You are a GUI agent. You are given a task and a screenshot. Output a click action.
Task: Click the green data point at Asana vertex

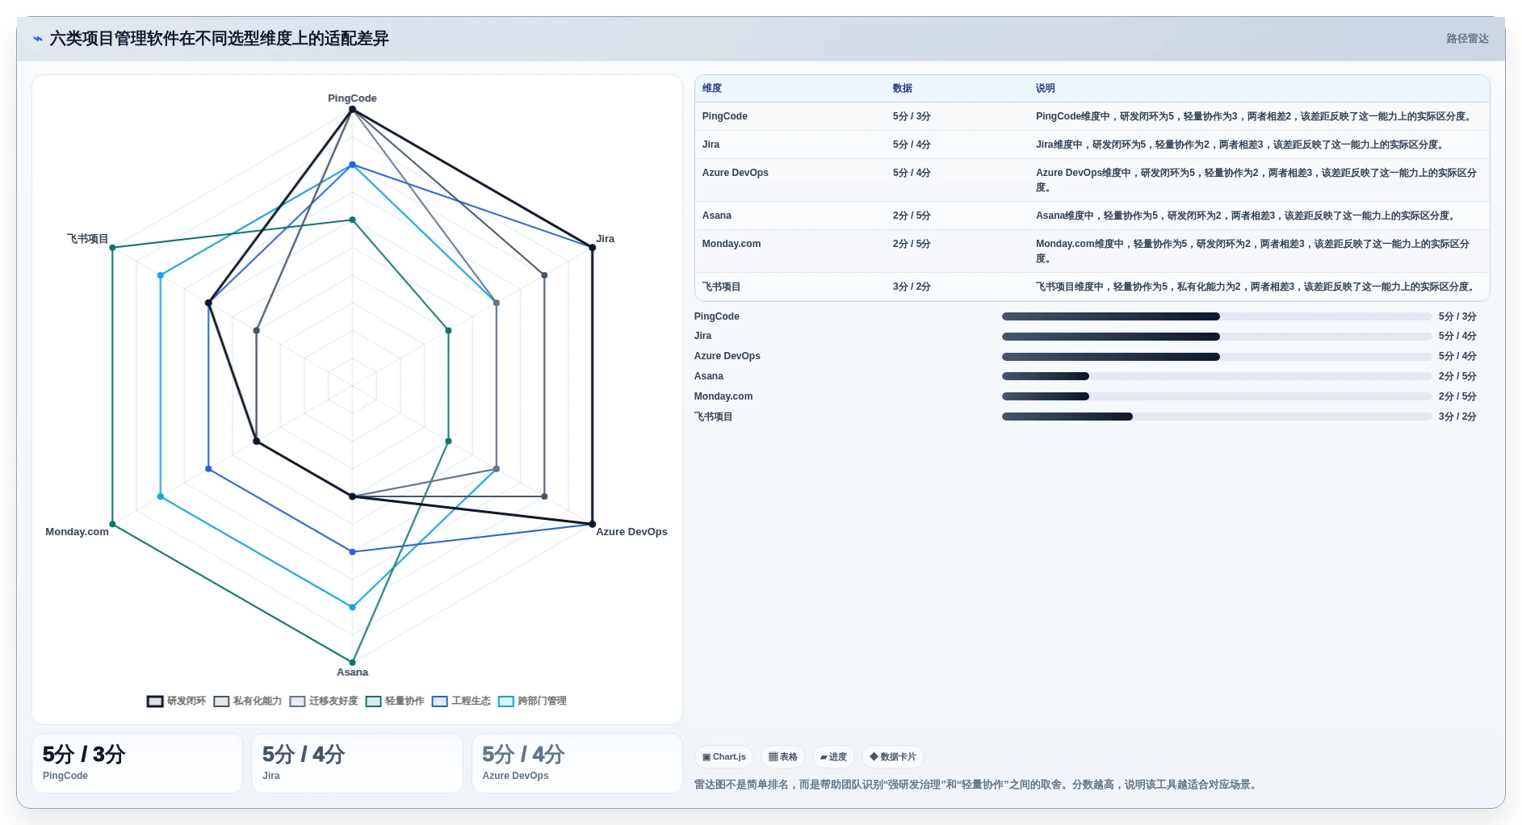point(352,663)
